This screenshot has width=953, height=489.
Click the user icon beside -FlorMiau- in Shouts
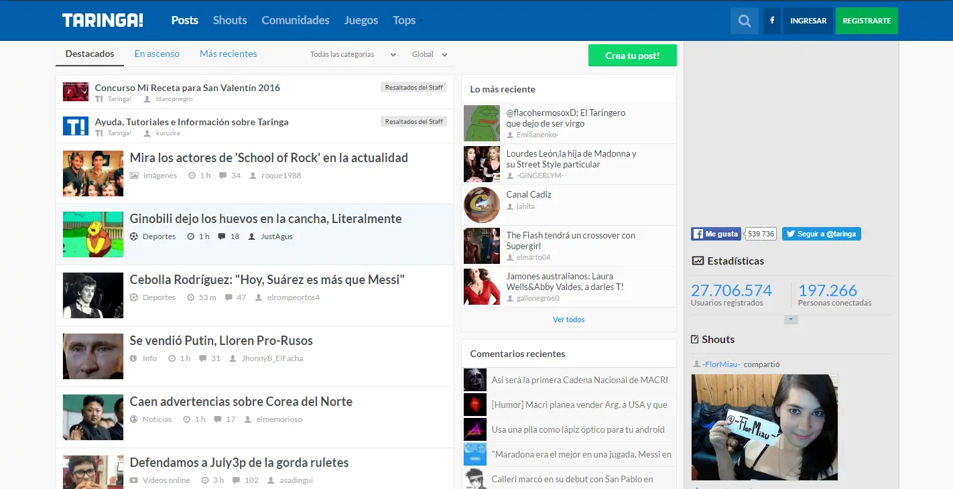(x=696, y=364)
